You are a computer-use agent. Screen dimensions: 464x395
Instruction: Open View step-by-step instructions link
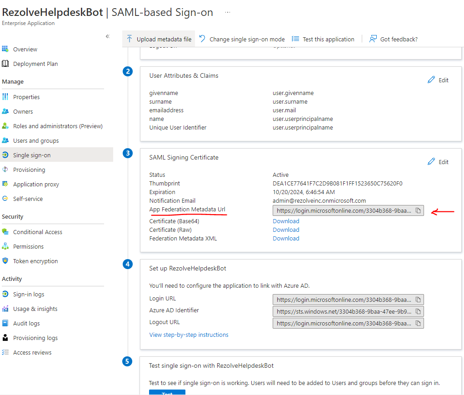pos(189,335)
